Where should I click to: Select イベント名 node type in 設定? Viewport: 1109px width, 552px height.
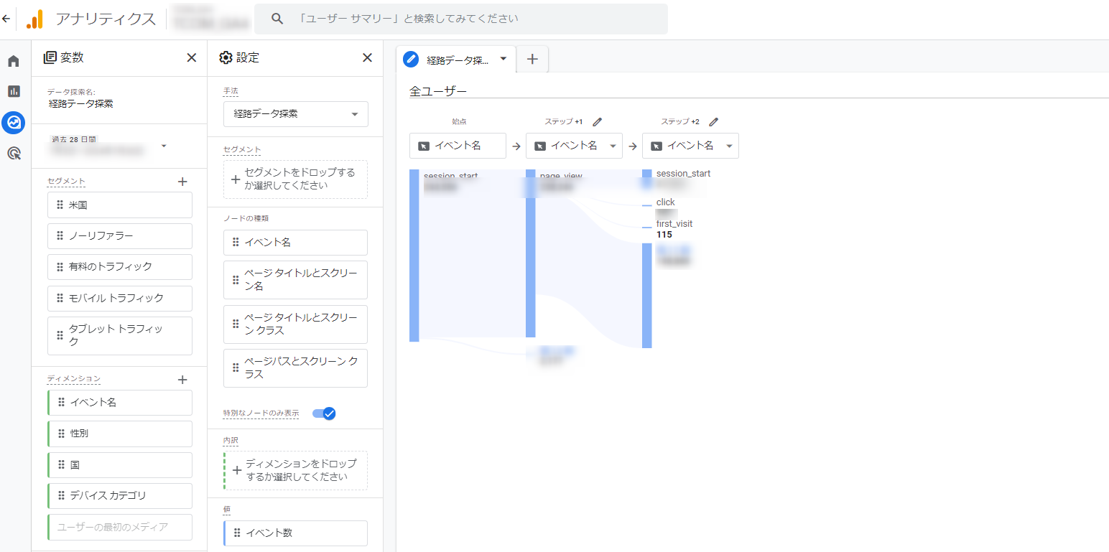(295, 243)
